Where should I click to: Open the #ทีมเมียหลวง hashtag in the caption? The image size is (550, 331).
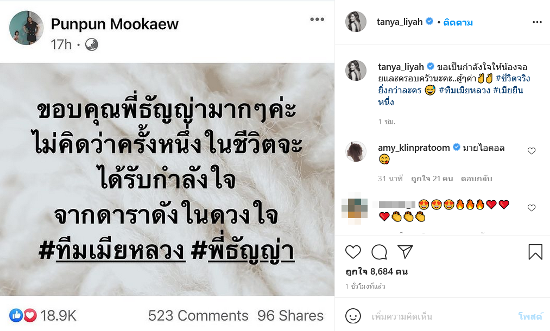click(464, 90)
